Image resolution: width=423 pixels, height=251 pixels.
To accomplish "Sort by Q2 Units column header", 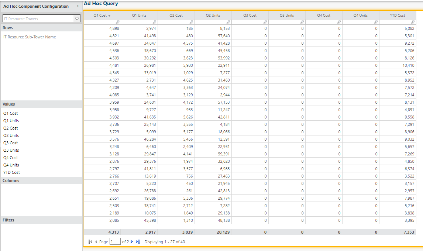I will tap(213, 16).
